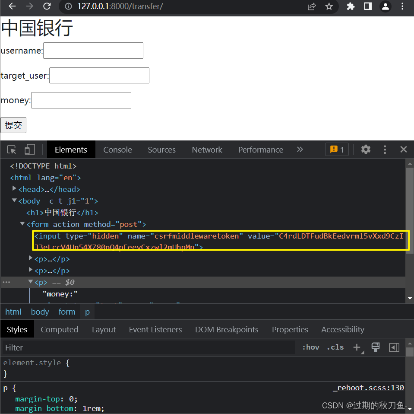Open the Event Listeners pane
The width and height of the screenshot is (414, 414).
coord(155,329)
